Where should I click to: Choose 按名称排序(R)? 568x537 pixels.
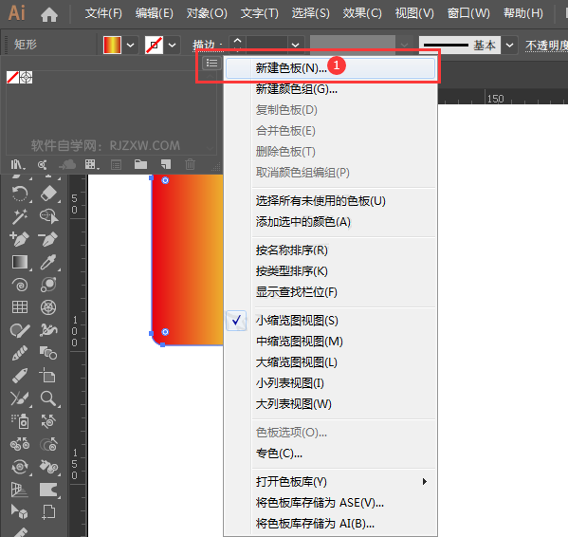click(330, 250)
